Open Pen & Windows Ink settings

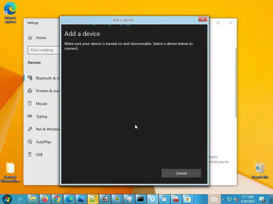pyautogui.click(x=42, y=129)
